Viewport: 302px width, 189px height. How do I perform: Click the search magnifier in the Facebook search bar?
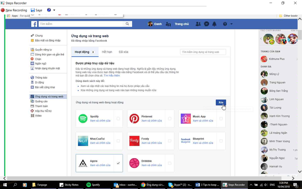[127, 24]
